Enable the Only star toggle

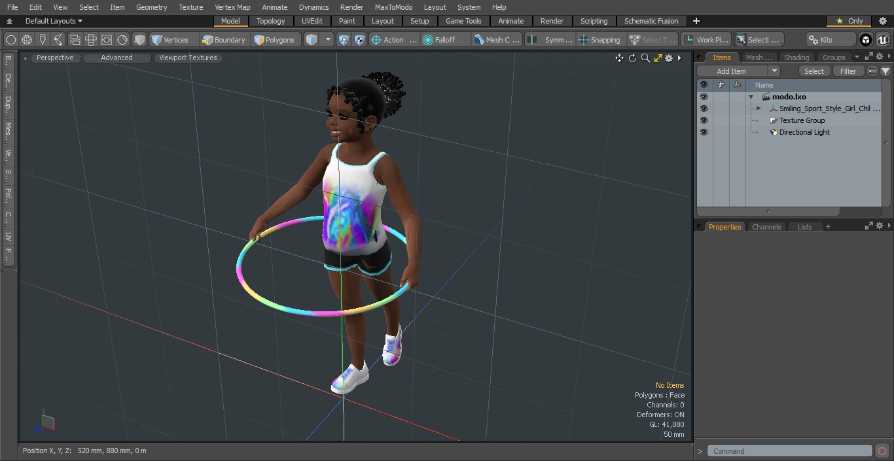pyautogui.click(x=849, y=21)
